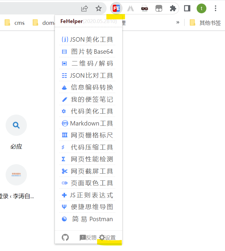Open the green 't' profile avatar
The height and width of the screenshot is (251, 225).
[x=201, y=8]
